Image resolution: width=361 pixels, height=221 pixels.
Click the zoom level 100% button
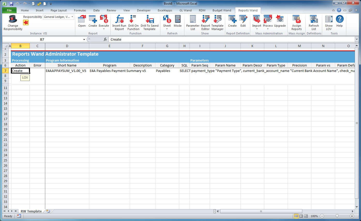[314, 216]
